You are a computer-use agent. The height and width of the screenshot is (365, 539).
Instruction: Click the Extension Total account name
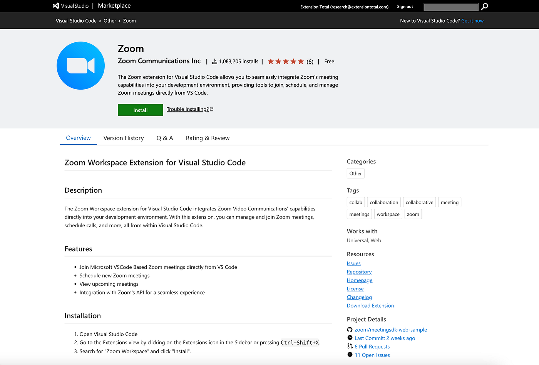(x=344, y=7)
